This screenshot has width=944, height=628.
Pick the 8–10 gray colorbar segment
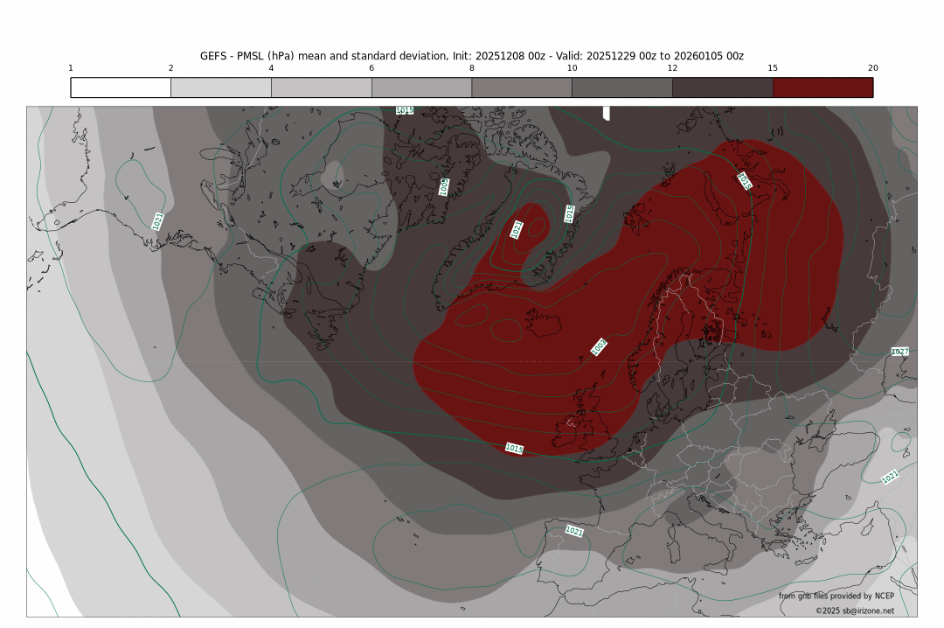pos(522,87)
